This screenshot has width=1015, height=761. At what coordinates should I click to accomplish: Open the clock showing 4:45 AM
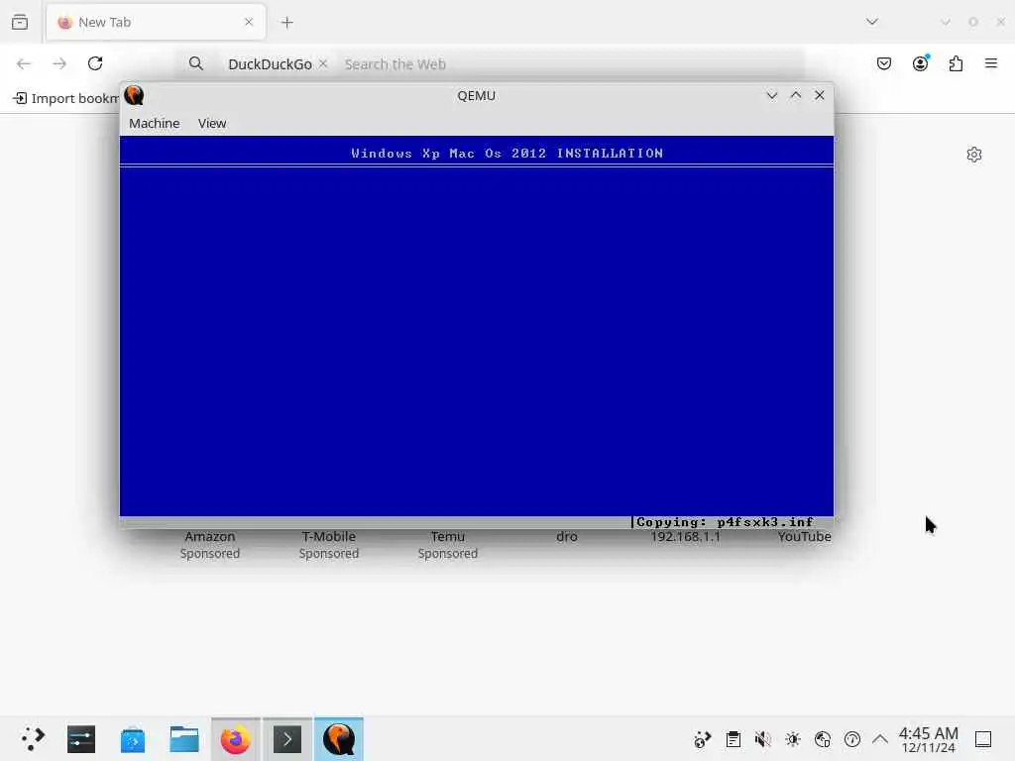click(x=928, y=739)
